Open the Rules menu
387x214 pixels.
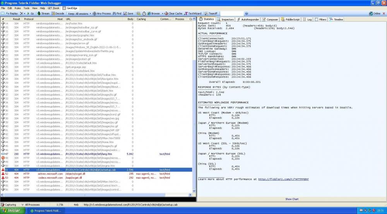click(x=18, y=8)
